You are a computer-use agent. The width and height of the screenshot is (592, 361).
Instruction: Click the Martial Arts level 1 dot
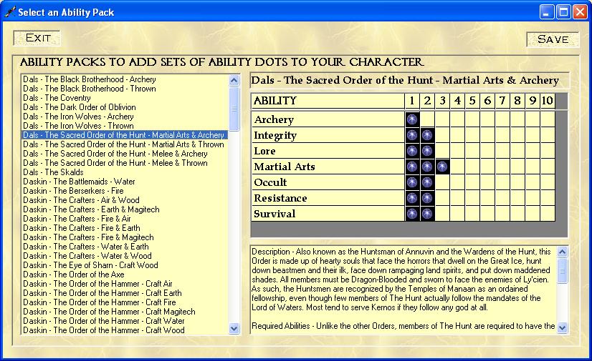412,167
